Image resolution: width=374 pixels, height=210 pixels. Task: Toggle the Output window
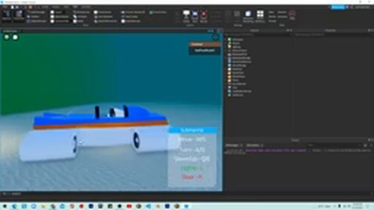[56, 12]
